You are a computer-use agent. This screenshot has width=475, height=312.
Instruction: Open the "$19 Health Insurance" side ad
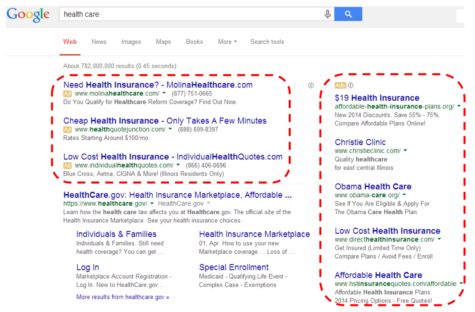point(377,98)
